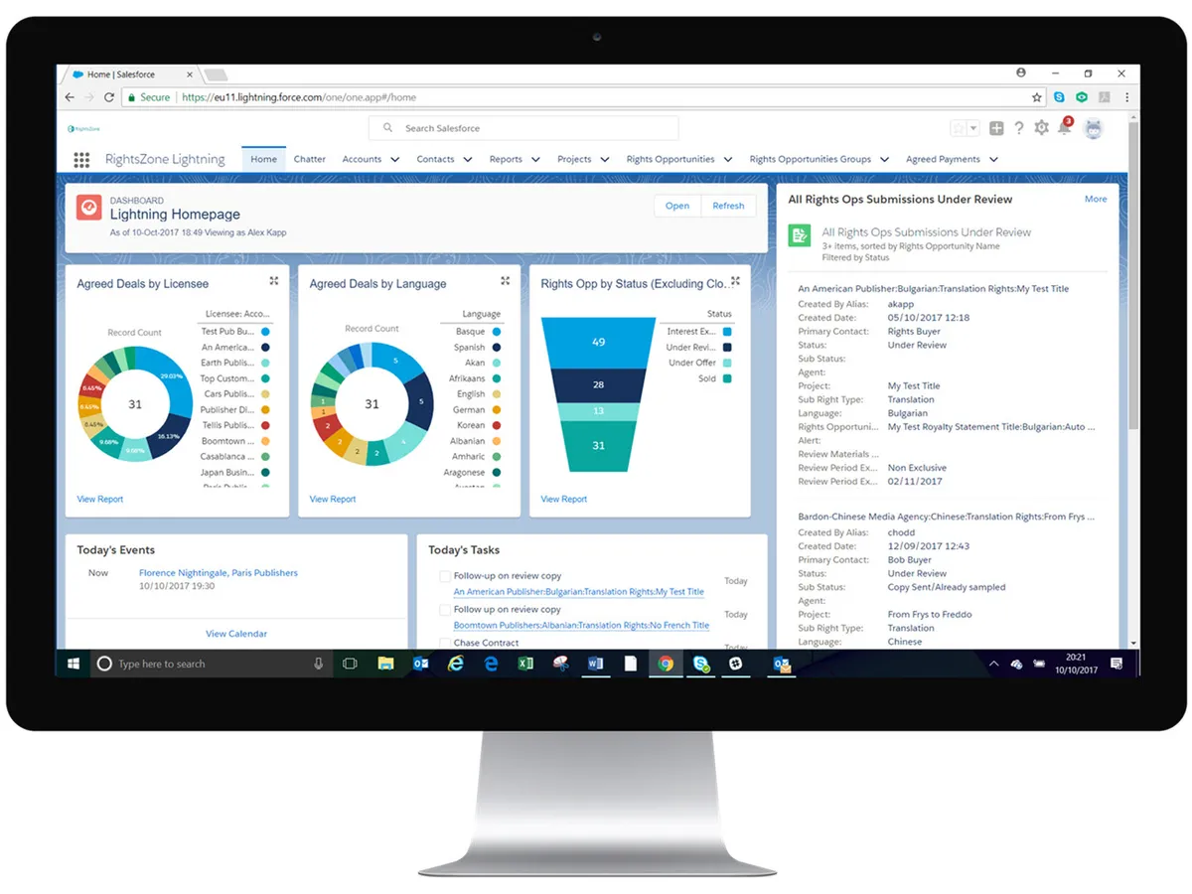Click the dashboard Refresh button
Viewport: 1192px width, 894px height.
728,206
